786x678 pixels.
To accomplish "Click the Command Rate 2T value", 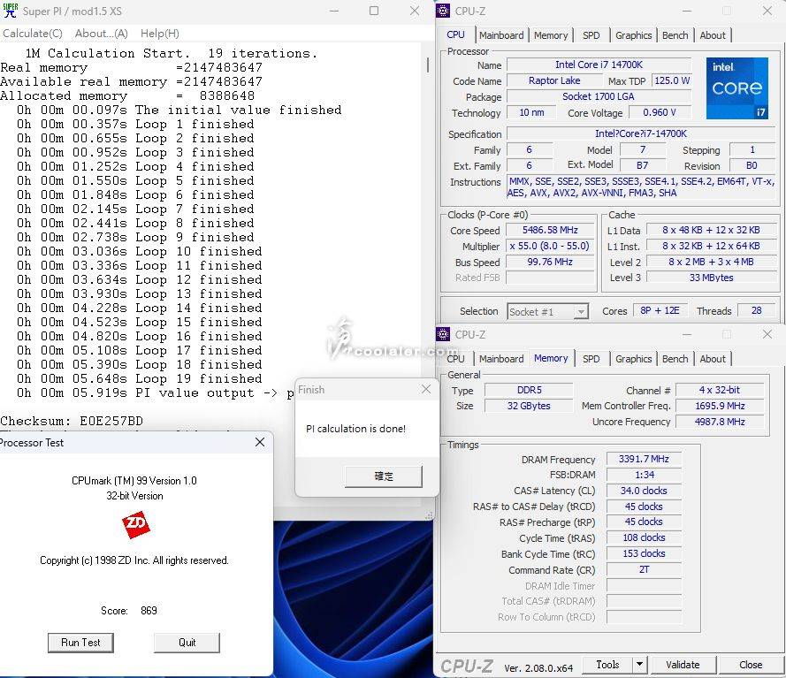I will tap(644, 570).
